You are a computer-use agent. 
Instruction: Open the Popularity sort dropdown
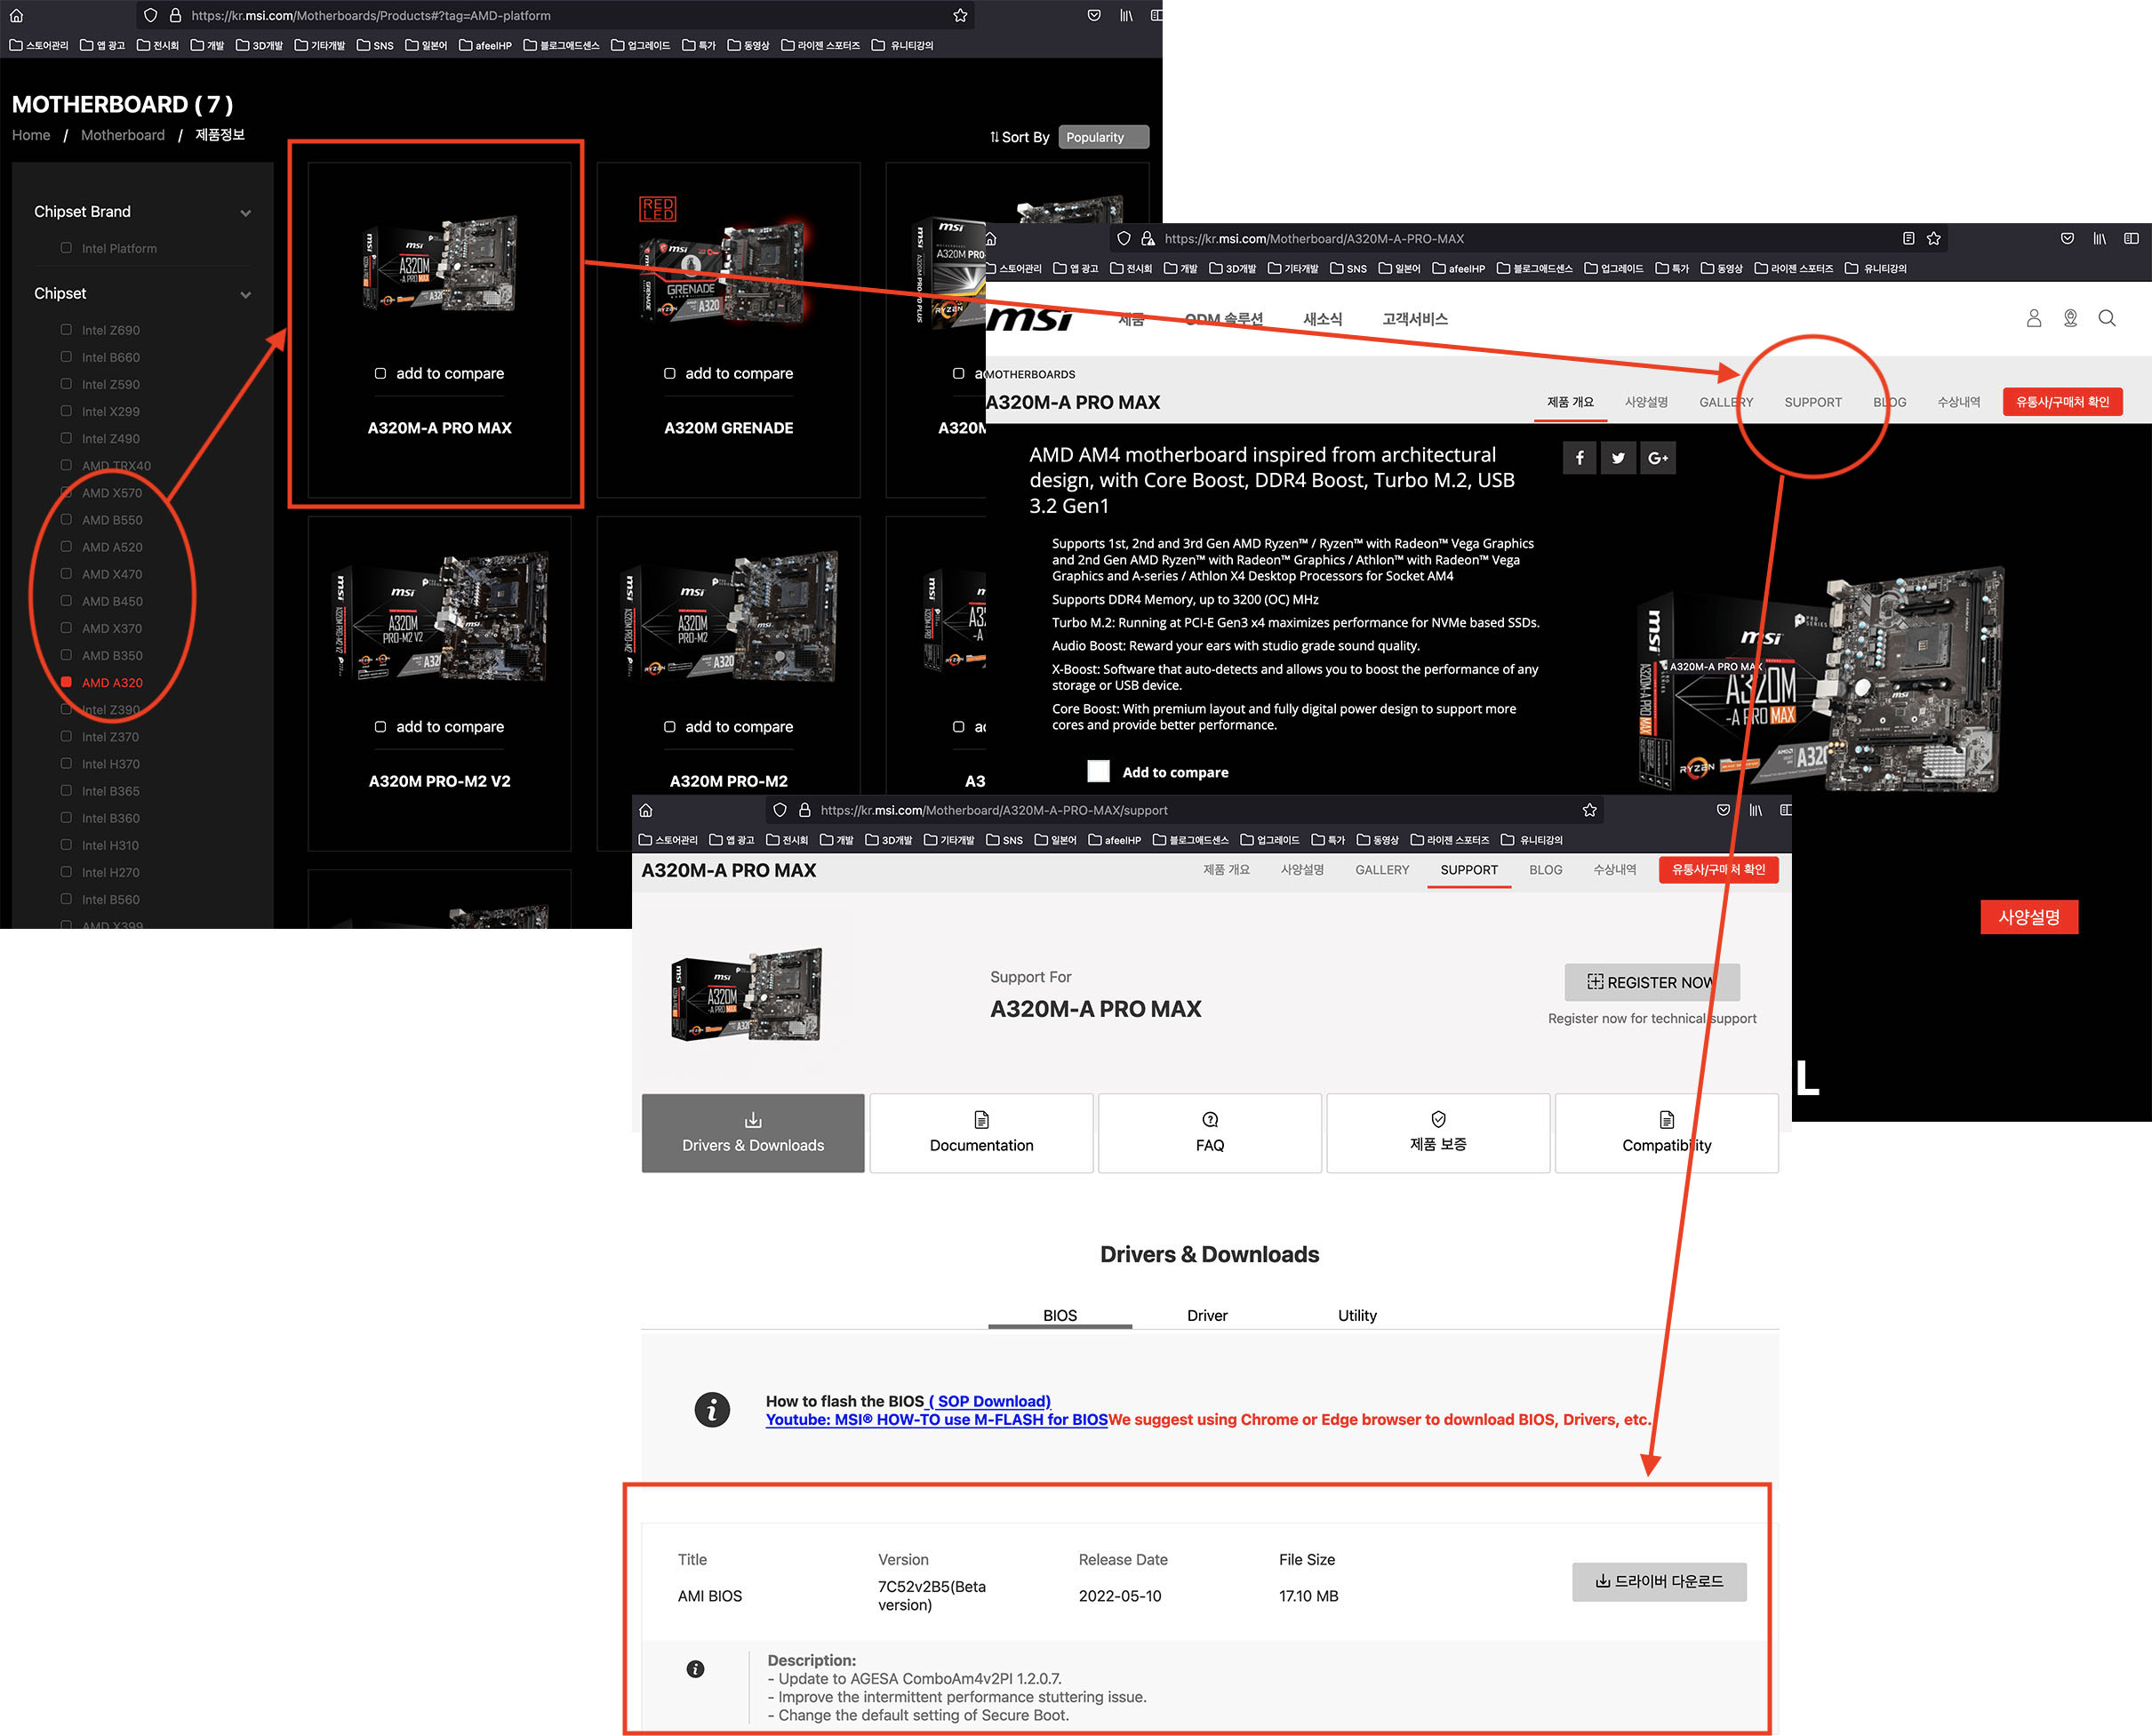point(1102,137)
